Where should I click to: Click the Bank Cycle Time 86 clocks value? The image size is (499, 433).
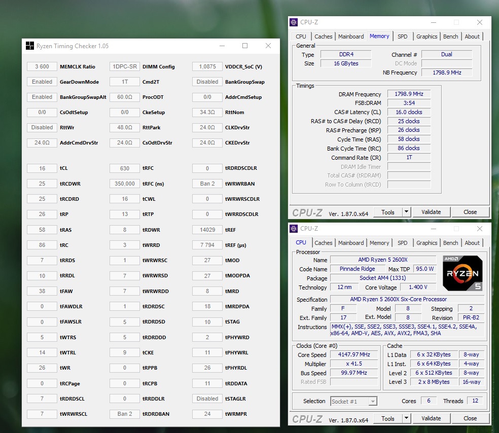(x=409, y=148)
